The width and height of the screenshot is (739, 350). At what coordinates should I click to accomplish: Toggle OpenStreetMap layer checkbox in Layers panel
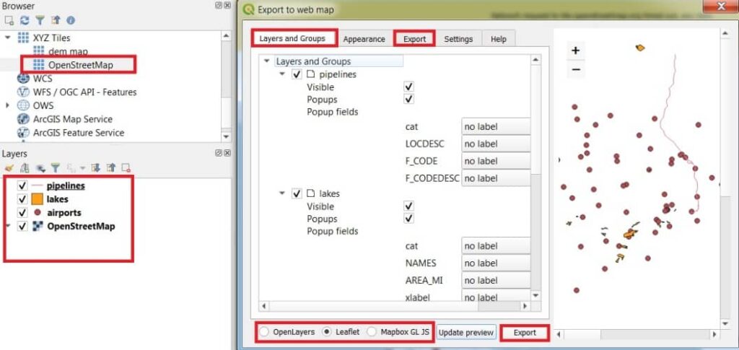[22, 227]
